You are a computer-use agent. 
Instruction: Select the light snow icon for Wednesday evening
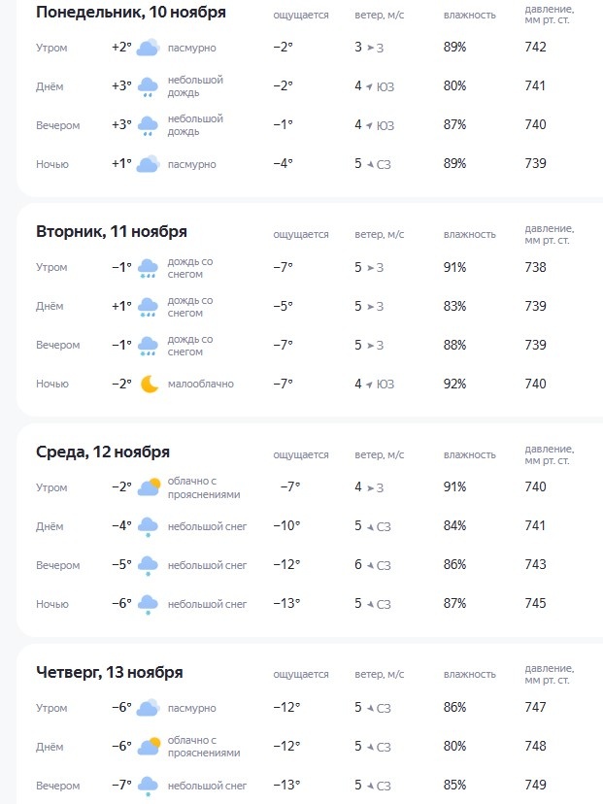148,564
